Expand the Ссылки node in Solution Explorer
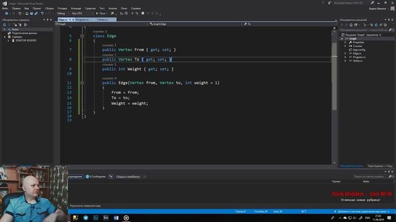Viewport: 396px width, 222px height. point(345,46)
